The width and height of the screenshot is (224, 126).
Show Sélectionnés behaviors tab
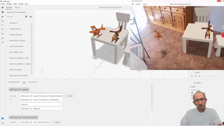pos(33,82)
